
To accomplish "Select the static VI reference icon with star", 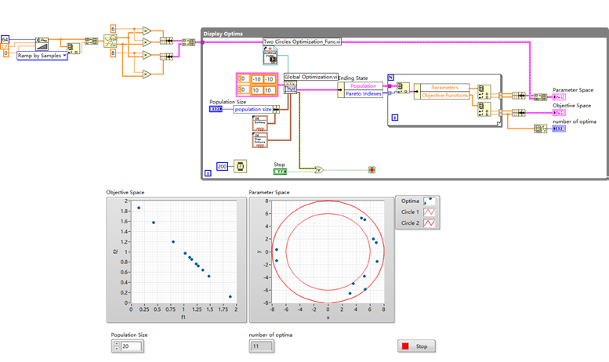I will tap(270, 56).
